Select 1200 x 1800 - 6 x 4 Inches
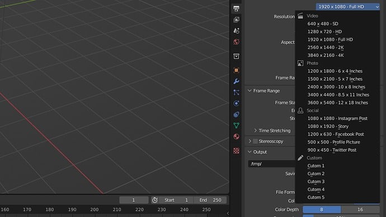 [x=337, y=71]
